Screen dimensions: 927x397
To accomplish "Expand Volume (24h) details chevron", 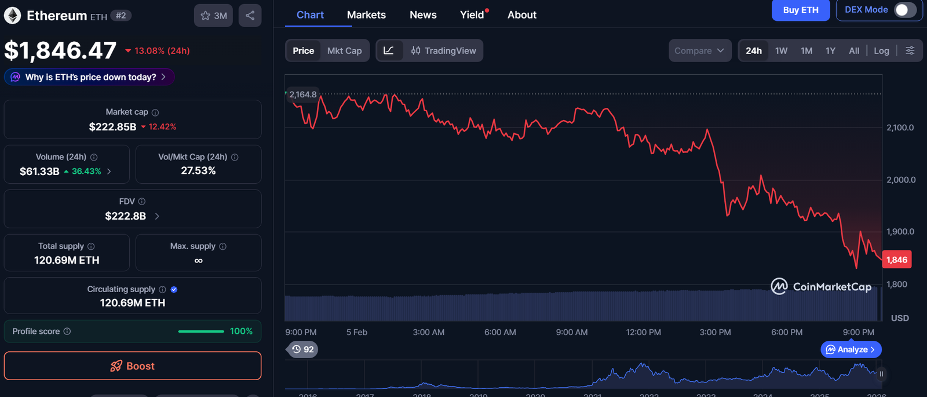I will (109, 172).
